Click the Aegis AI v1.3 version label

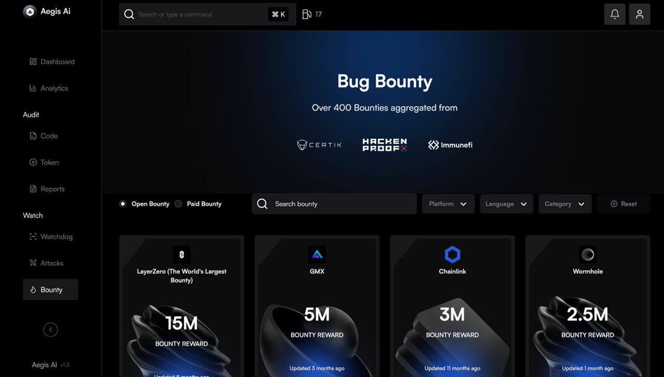50,365
